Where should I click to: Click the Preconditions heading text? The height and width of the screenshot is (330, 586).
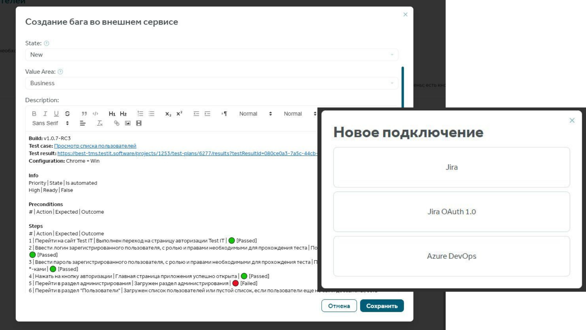[46, 204]
